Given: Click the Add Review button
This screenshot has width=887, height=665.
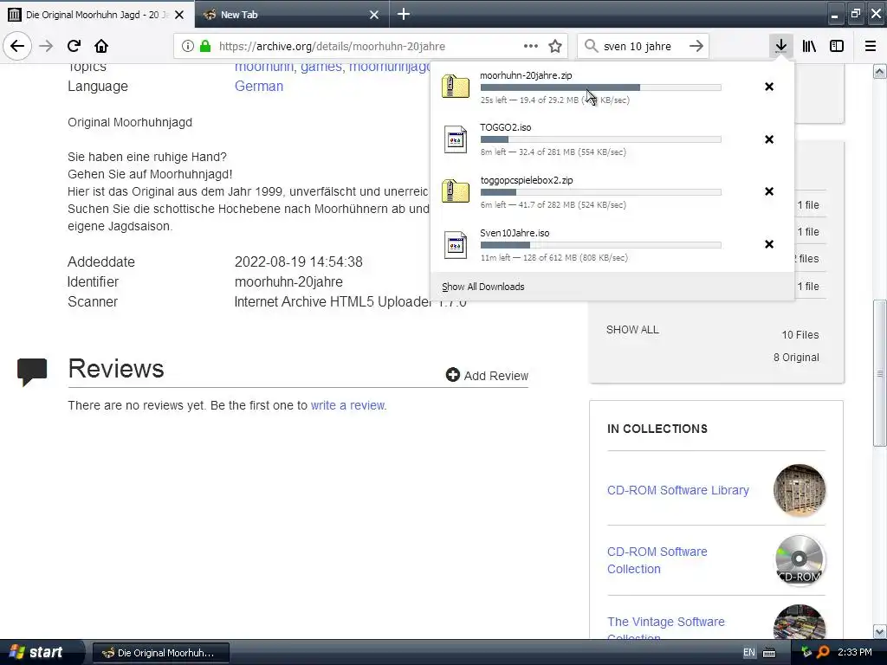Looking at the screenshot, I should (487, 376).
